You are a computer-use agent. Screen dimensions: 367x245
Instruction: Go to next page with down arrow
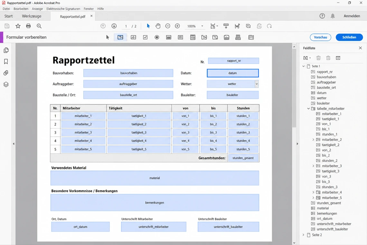[114, 26]
